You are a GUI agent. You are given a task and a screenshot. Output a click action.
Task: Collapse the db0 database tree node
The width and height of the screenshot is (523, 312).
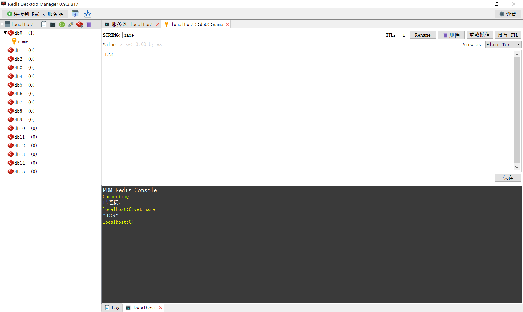pos(5,33)
